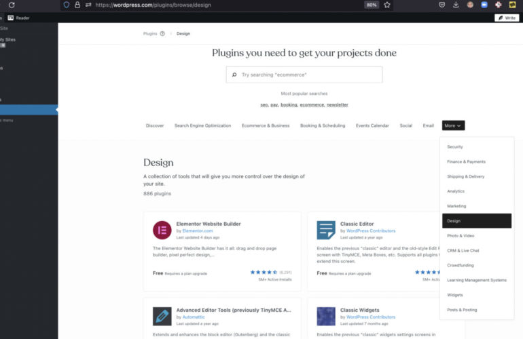
Task: Open the Elementor.com author link
Action: point(198,231)
